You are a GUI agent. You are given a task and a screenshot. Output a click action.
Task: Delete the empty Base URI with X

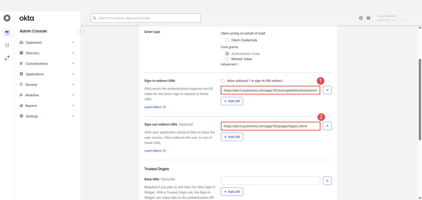coord(327,181)
